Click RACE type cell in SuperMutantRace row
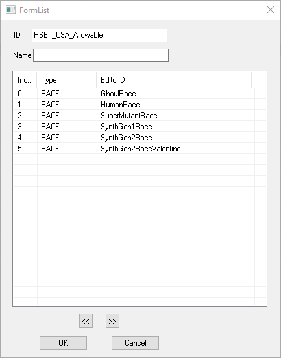This screenshot has width=281, height=358. [67, 116]
